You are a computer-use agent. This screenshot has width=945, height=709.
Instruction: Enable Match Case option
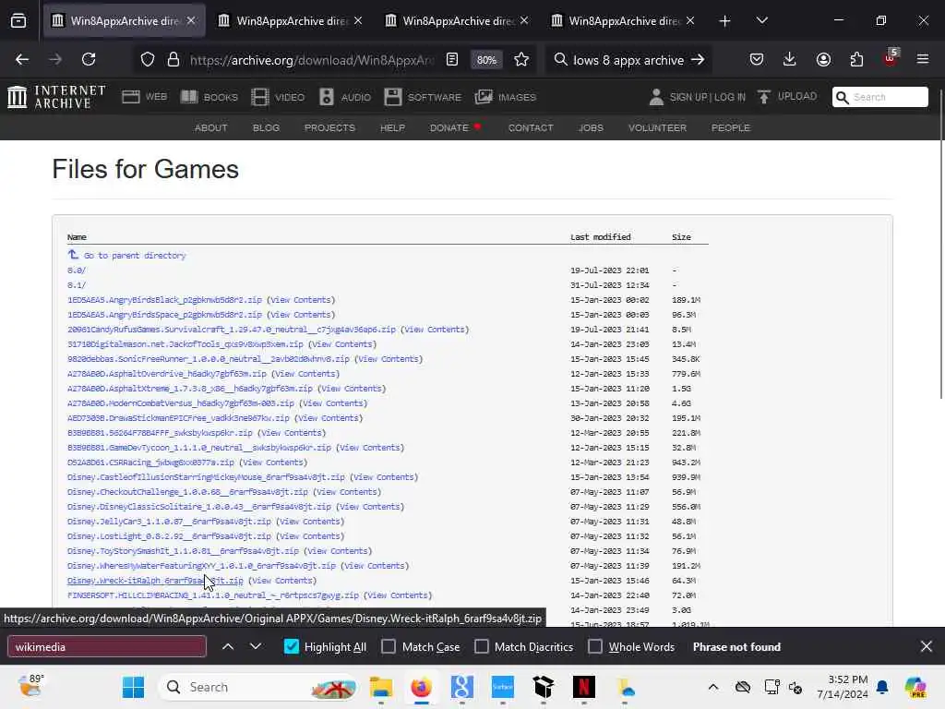389,646
